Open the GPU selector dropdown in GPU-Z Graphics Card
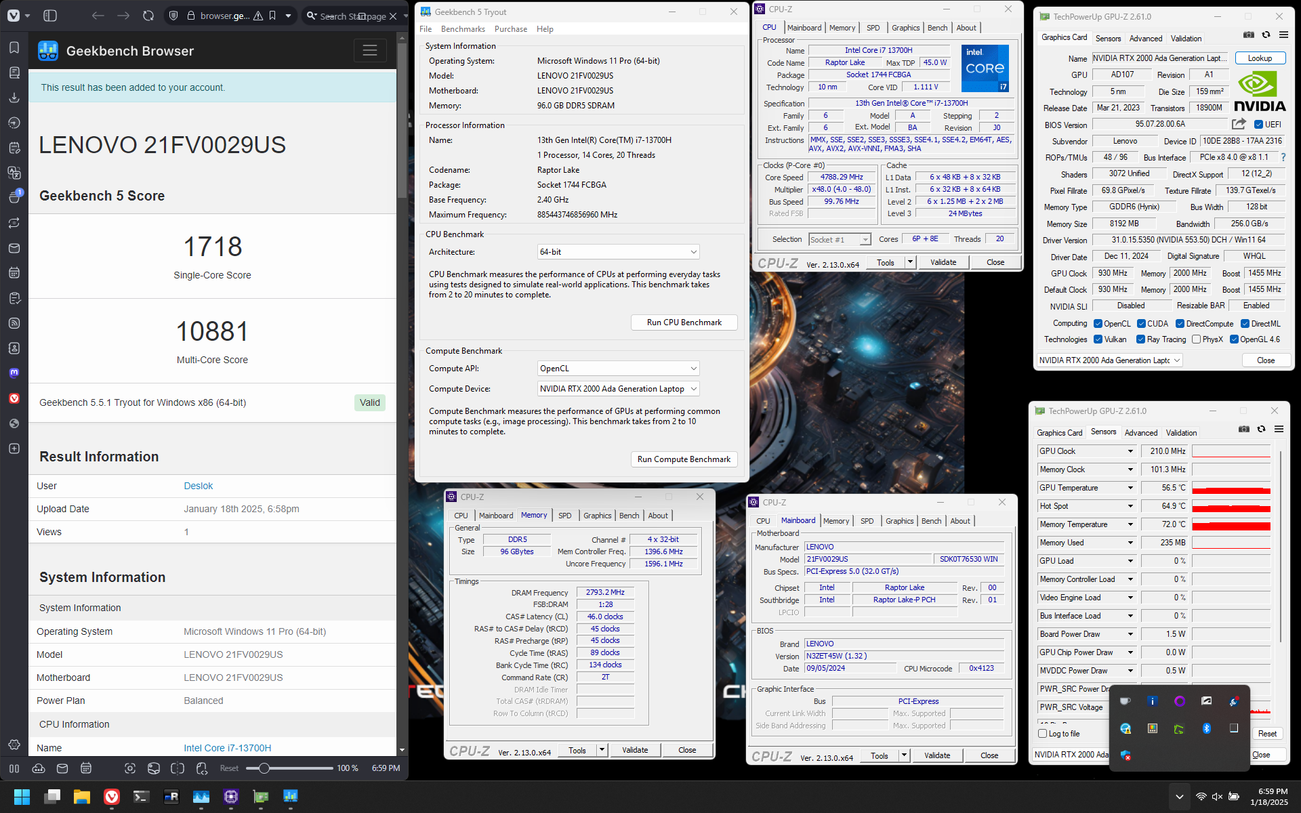1301x813 pixels. tap(1109, 360)
